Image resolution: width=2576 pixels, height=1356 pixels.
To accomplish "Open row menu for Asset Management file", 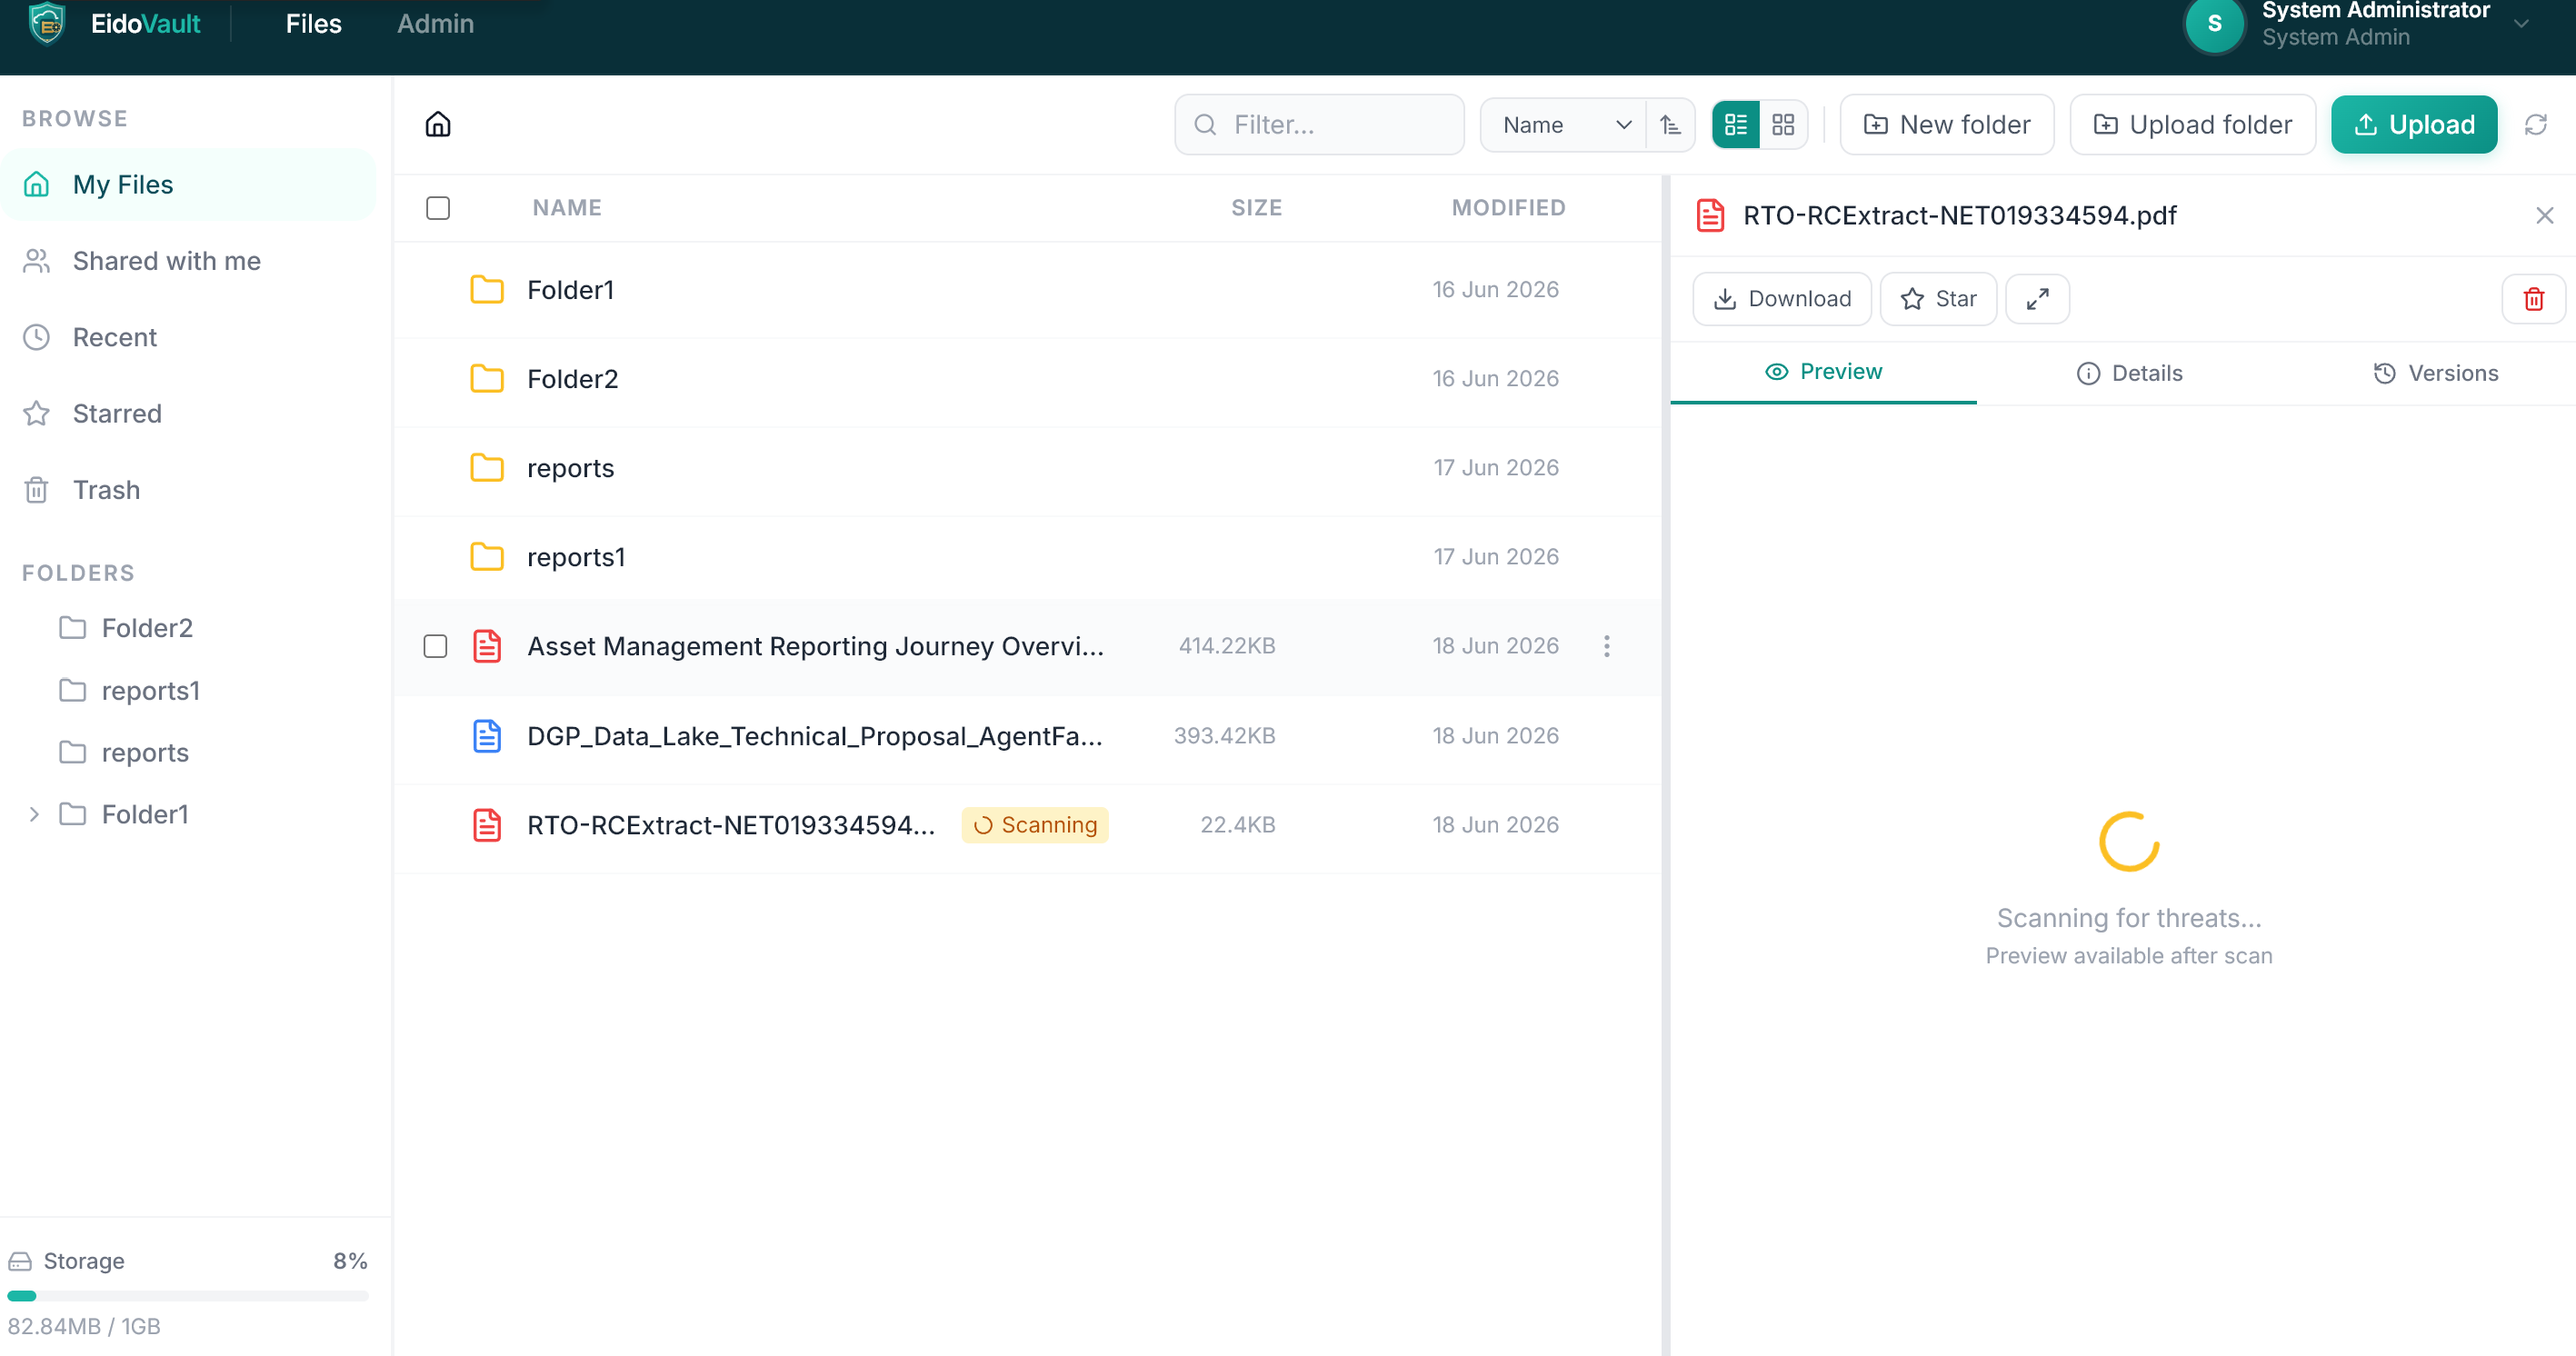I will 1607,646.
